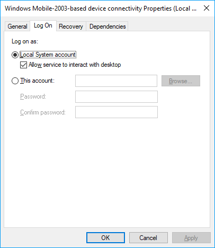Open the Recovery tab
Viewport: 215px width, 248px height.
click(71, 26)
